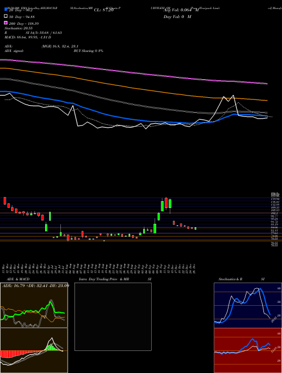Click the orange moving average line
The width and height of the screenshot is (282, 373).
pyautogui.click(x=134, y=87)
